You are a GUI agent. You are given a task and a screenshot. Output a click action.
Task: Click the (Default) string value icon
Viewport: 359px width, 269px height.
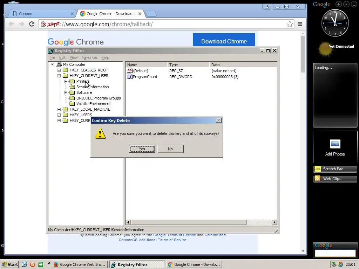point(130,71)
